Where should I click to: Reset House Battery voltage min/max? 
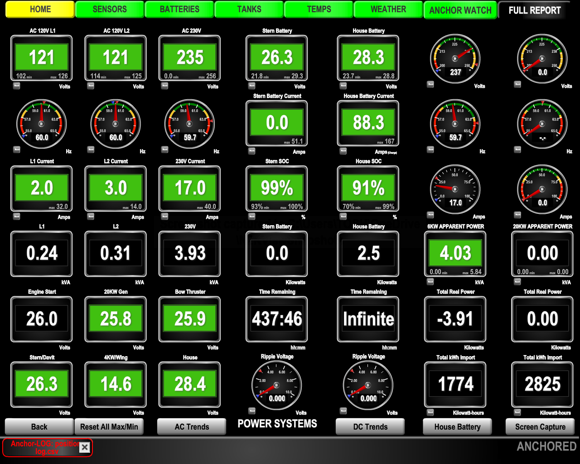[343, 85]
